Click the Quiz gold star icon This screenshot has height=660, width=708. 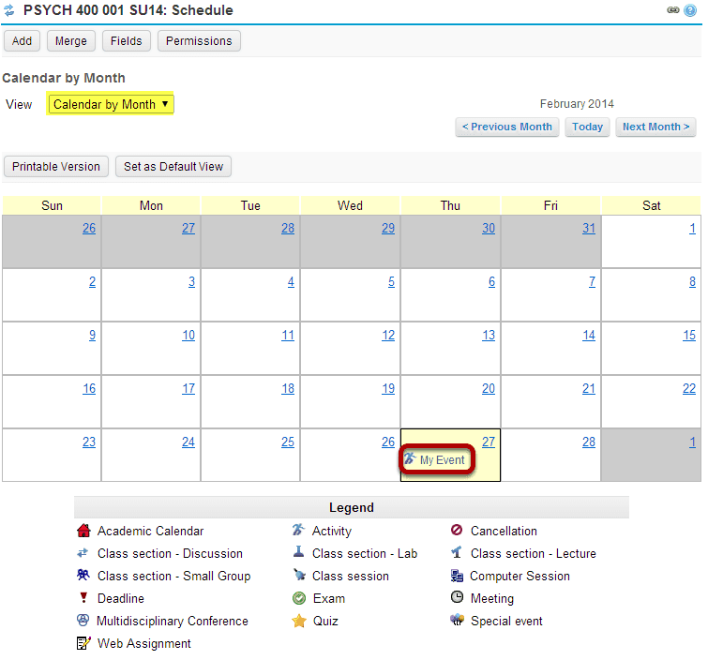[299, 621]
